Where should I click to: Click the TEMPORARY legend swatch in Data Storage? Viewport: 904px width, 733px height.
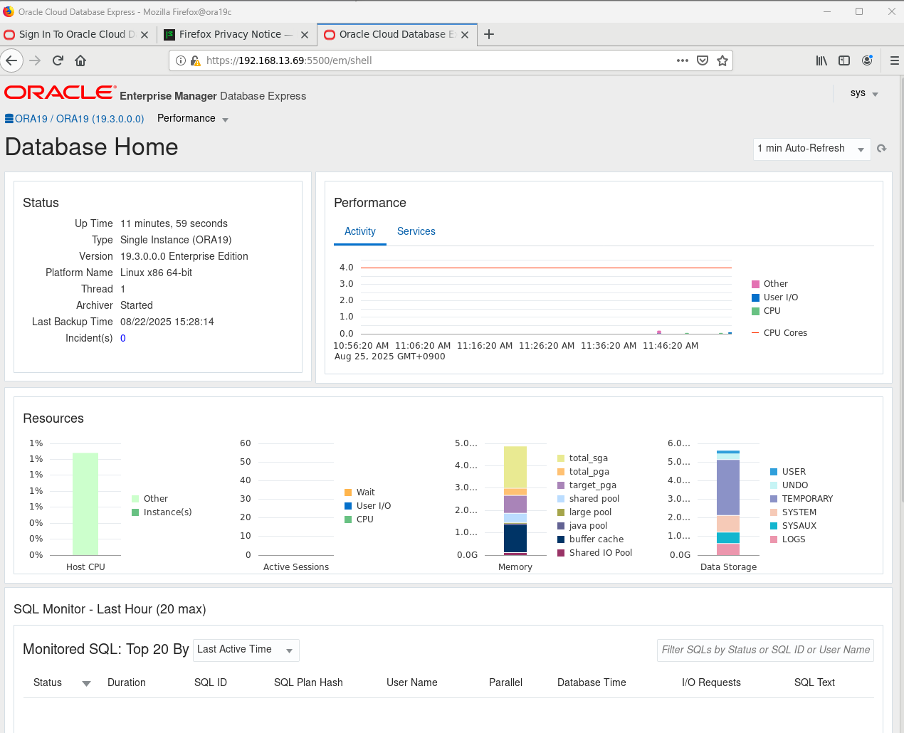(x=774, y=499)
